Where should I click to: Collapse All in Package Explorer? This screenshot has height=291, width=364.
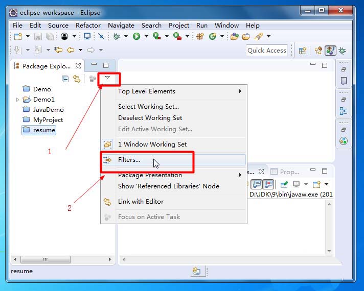tap(65, 79)
